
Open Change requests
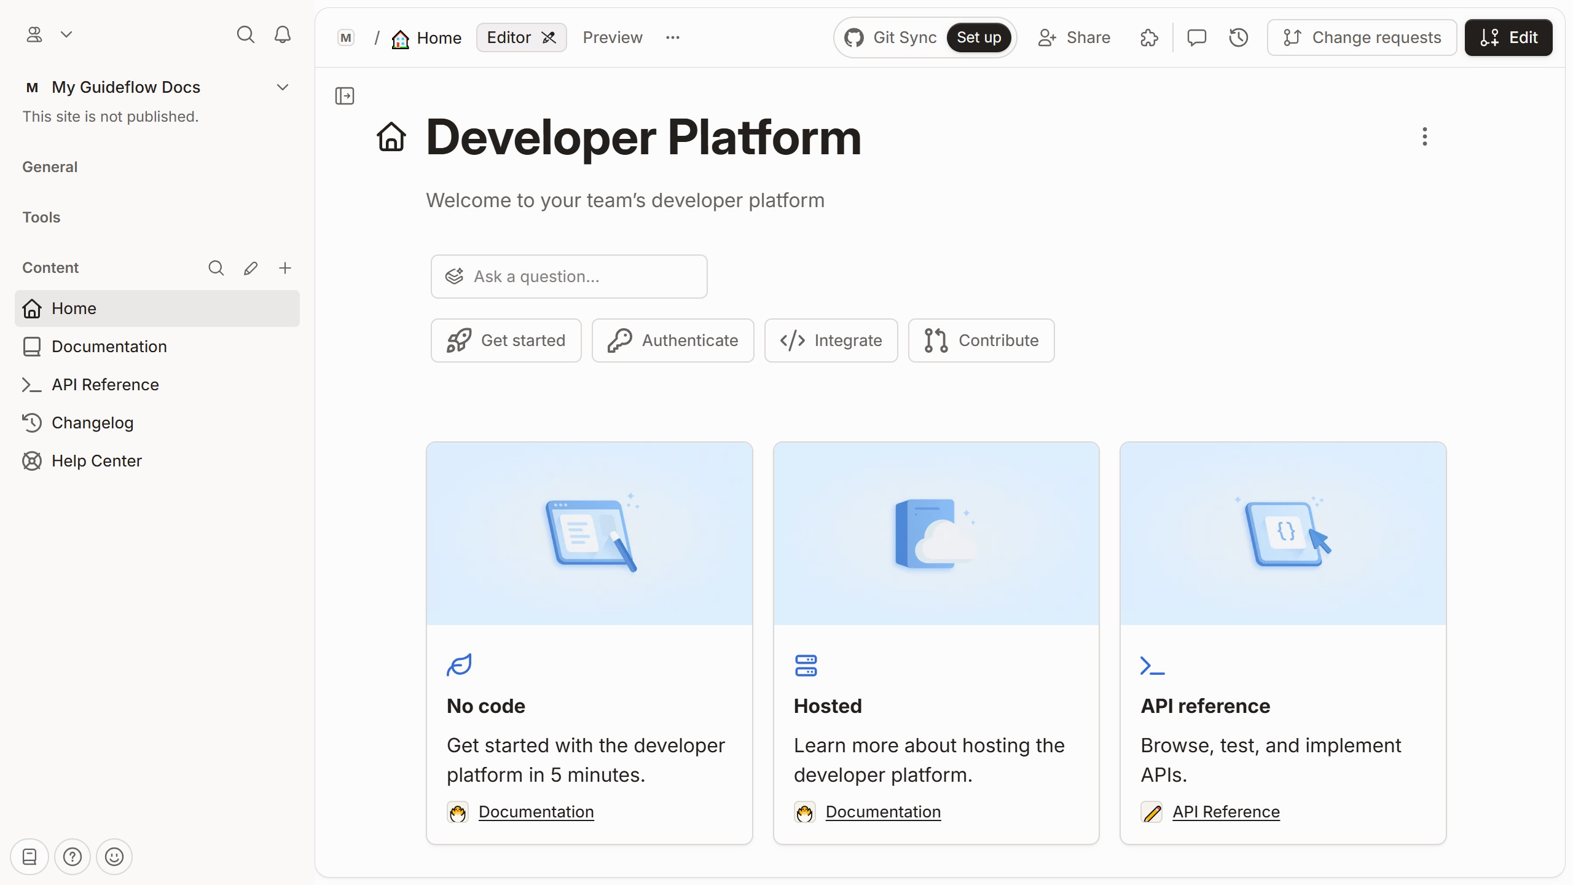tap(1362, 38)
